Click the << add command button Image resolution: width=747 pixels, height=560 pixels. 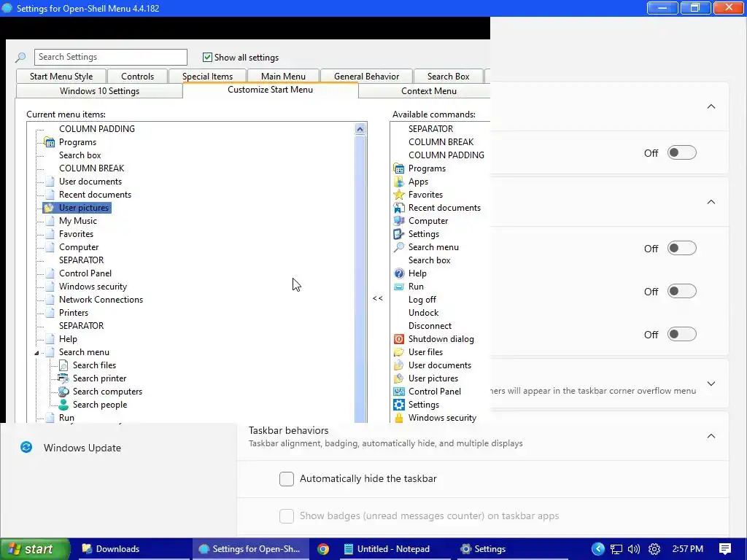coord(378,298)
